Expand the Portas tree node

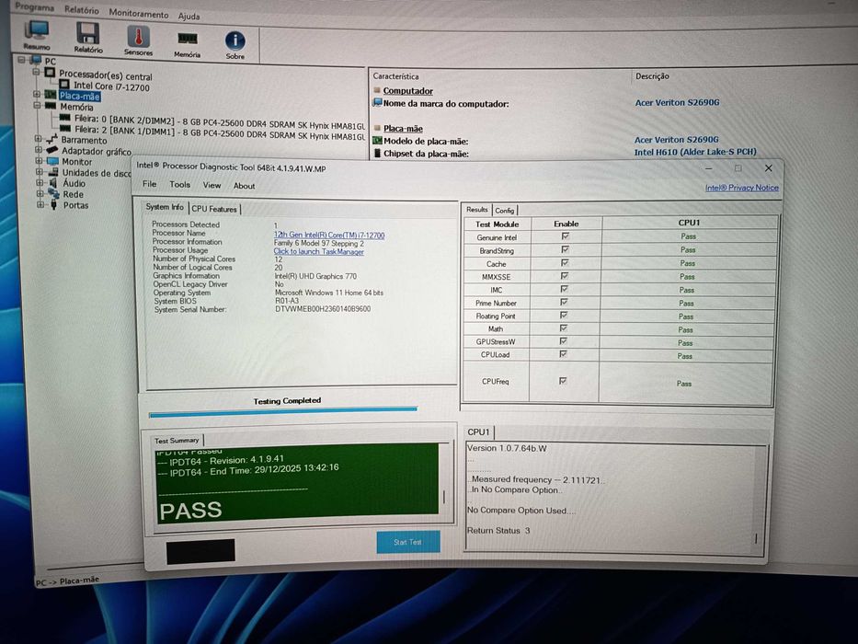pyautogui.click(x=40, y=204)
